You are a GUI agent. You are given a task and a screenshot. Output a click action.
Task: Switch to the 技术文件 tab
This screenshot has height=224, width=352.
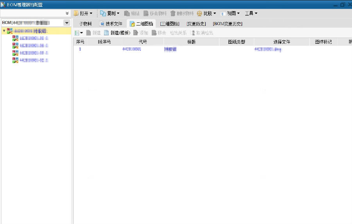(111, 24)
